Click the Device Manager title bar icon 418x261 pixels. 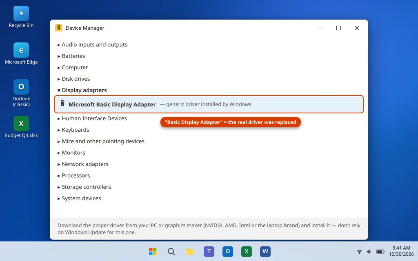click(59, 28)
